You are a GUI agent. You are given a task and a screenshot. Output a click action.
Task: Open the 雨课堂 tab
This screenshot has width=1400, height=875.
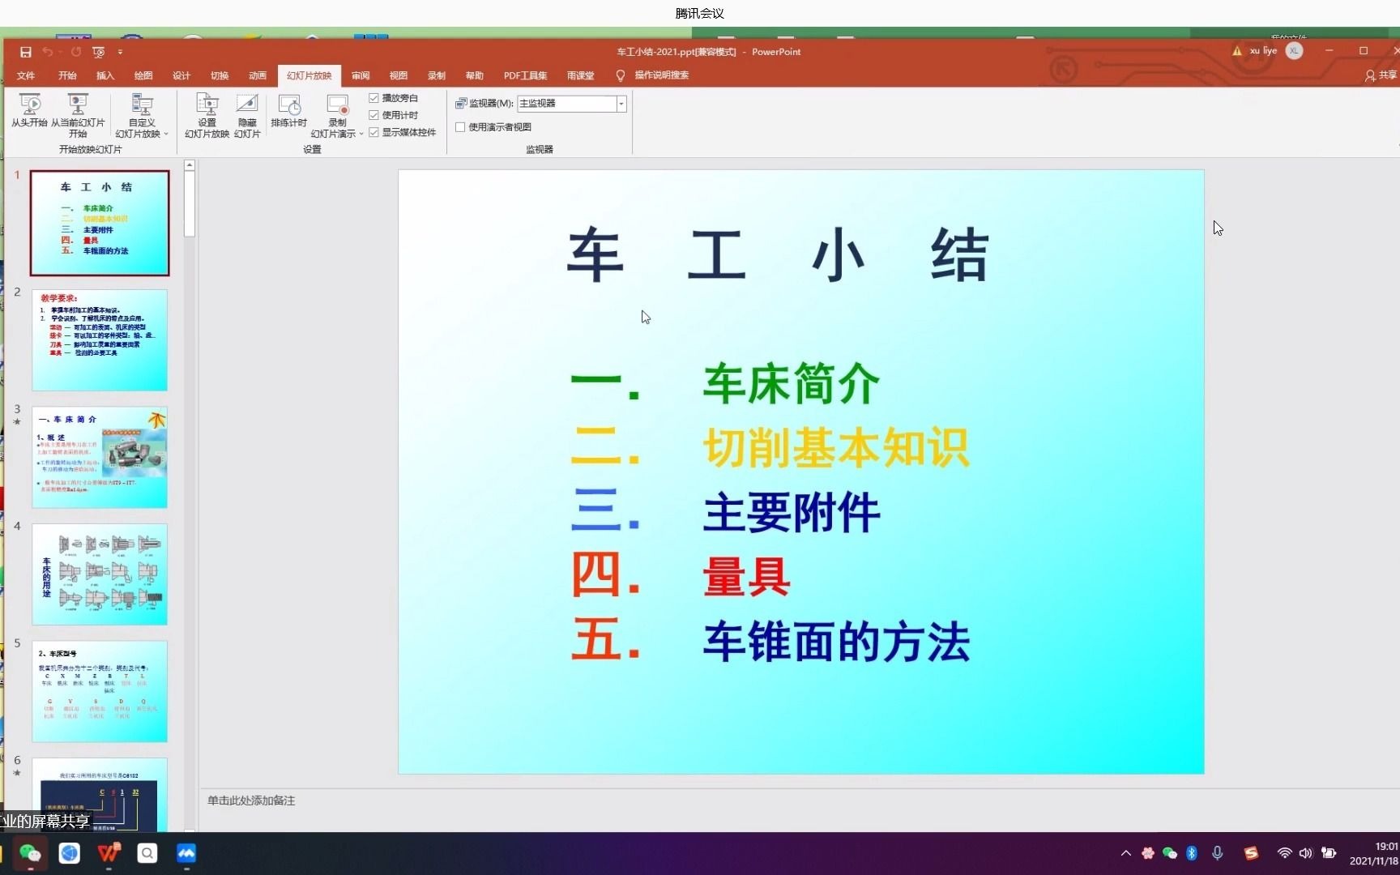(580, 75)
